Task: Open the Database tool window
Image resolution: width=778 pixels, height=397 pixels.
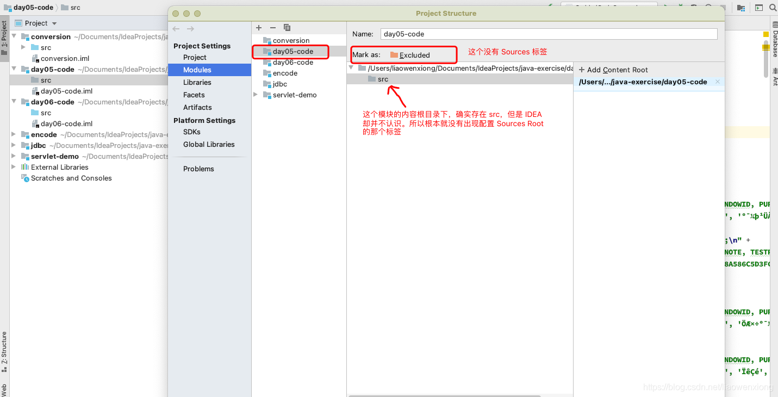Action: coord(774,40)
